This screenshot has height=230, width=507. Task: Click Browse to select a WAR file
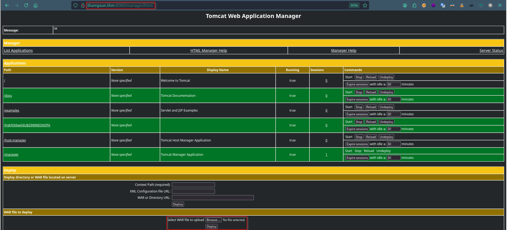click(213, 220)
